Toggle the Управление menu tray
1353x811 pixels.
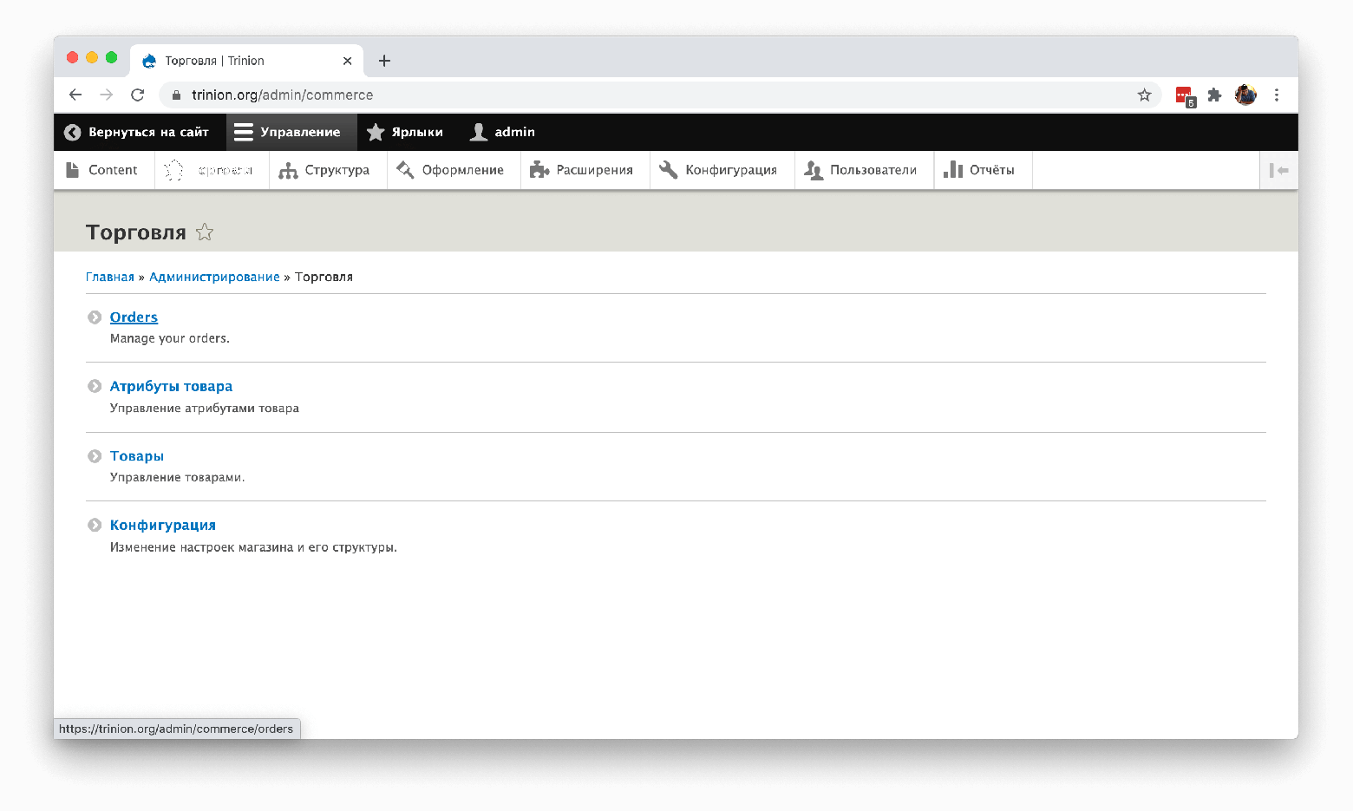pos(291,132)
